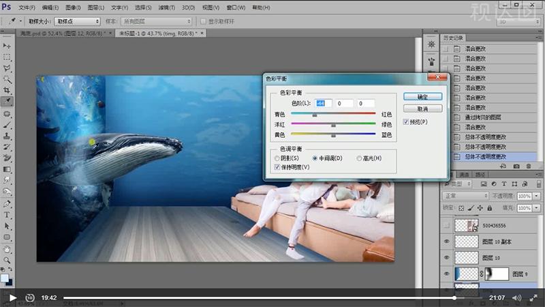This screenshot has width=545, height=307.
Task: Click the cyan-red slider handle
Action: point(315,115)
